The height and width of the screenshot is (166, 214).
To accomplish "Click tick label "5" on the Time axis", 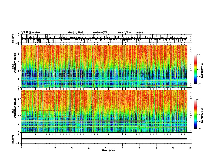I will [106, 148].
